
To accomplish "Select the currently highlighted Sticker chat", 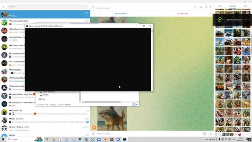I will [x=45, y=14].
